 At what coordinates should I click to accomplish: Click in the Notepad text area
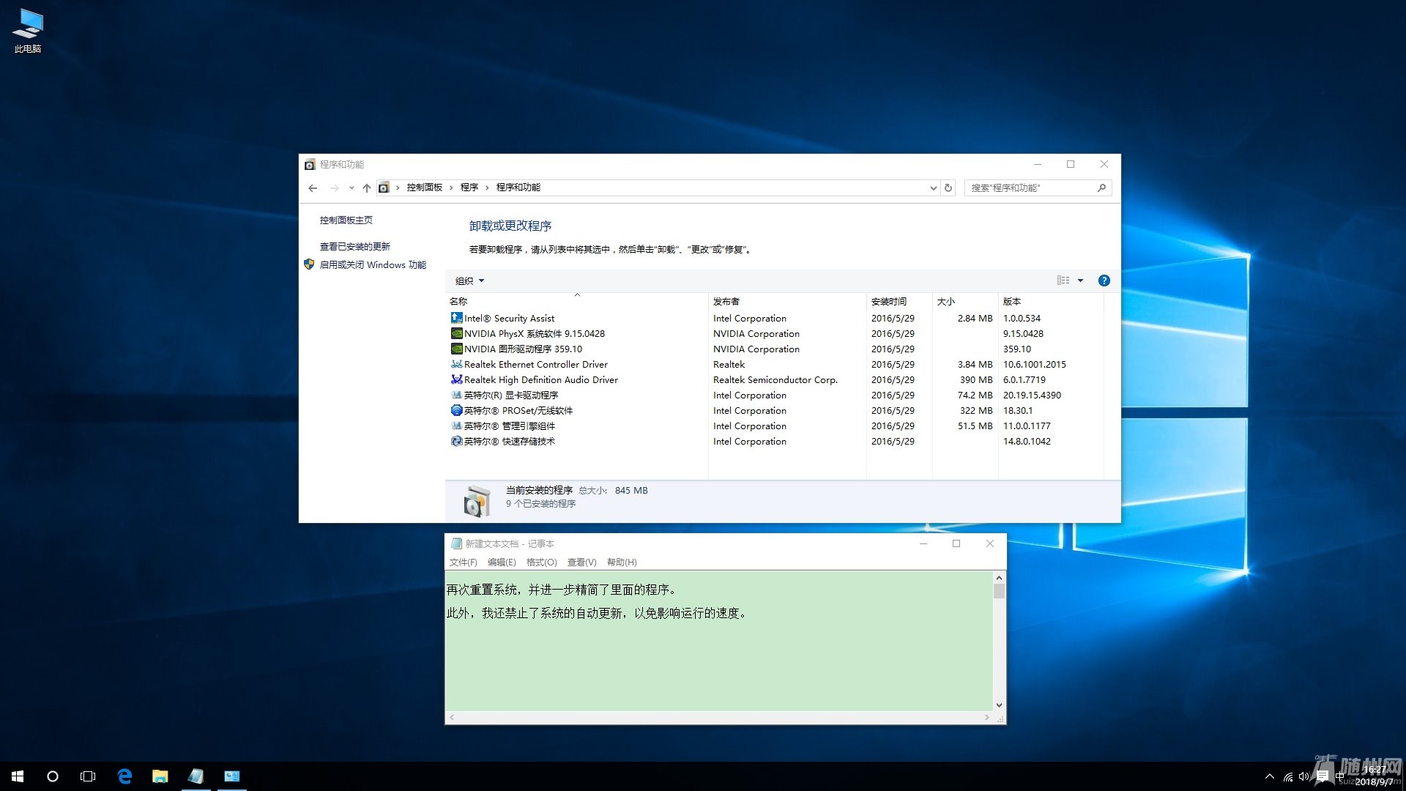pos(719,641)
